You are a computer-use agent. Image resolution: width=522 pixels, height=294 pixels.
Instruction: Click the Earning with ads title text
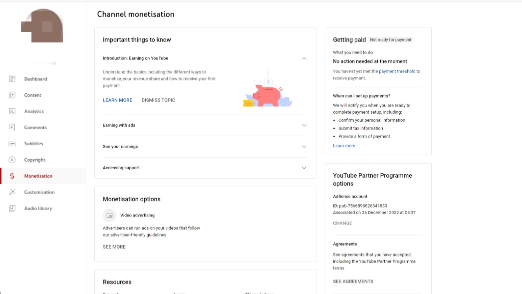coord(119,125)
